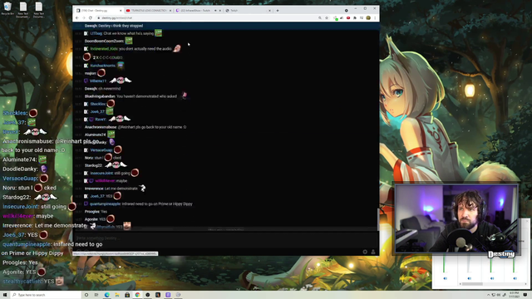The height and width of the screenshot is (299, 532).
Task: Go forward in Chrome browser
Action: click(x=83, y=17)
